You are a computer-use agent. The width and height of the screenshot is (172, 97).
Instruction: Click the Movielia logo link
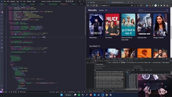[92, 10]
